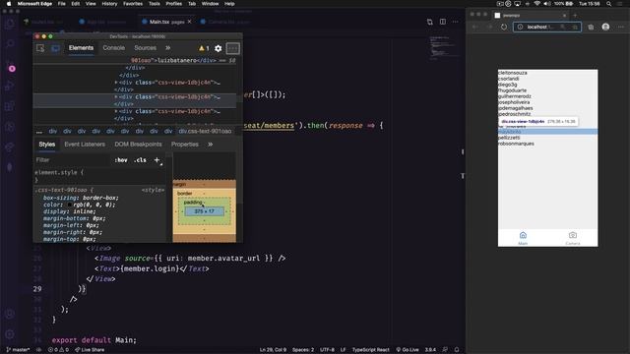
Task: Expand the highlighted css-view-1dbjc4n div node
Action: [x=116, y=96]
